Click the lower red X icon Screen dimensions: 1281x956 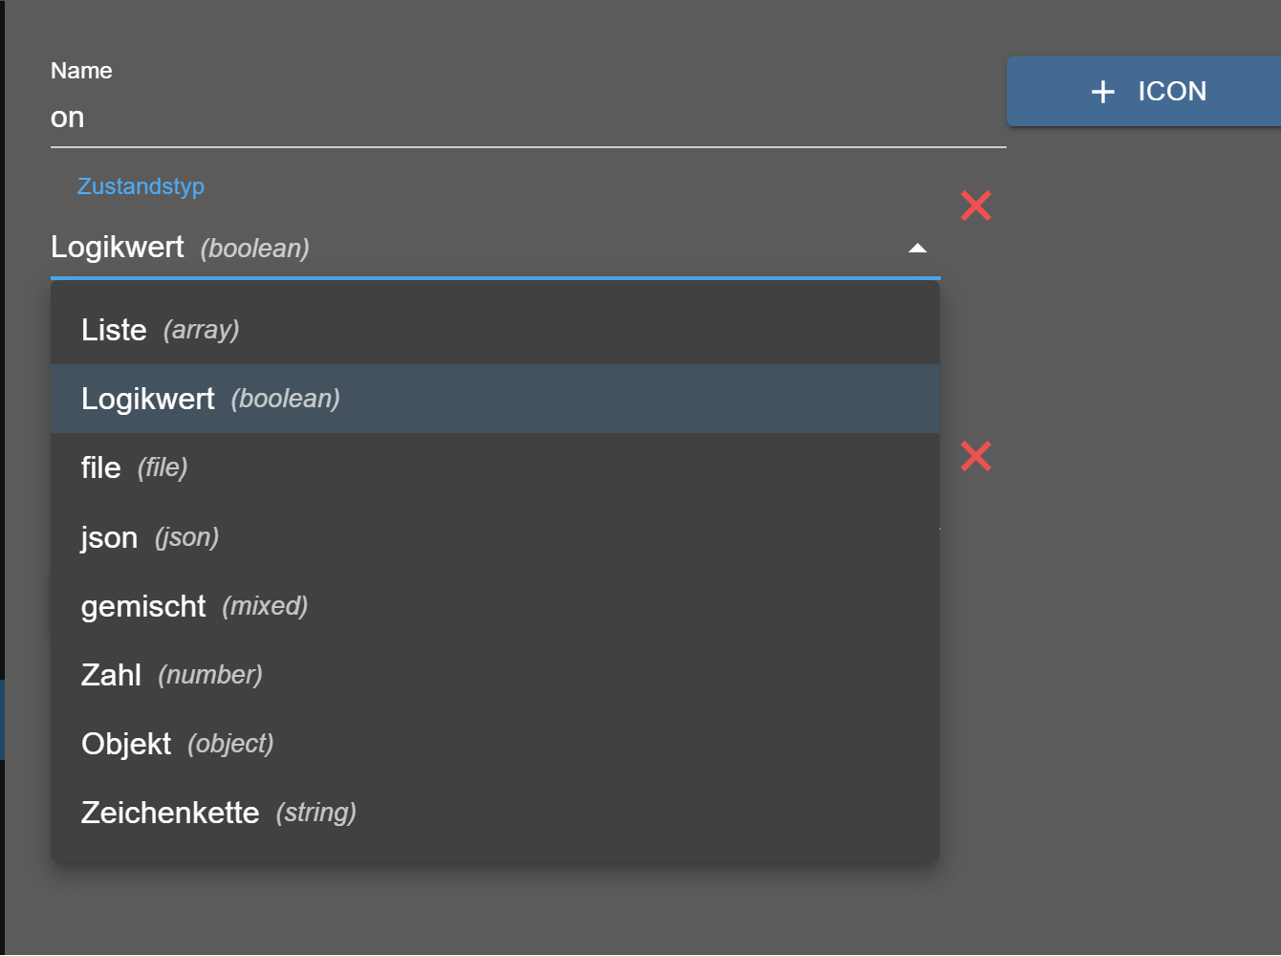pos(975,457)
